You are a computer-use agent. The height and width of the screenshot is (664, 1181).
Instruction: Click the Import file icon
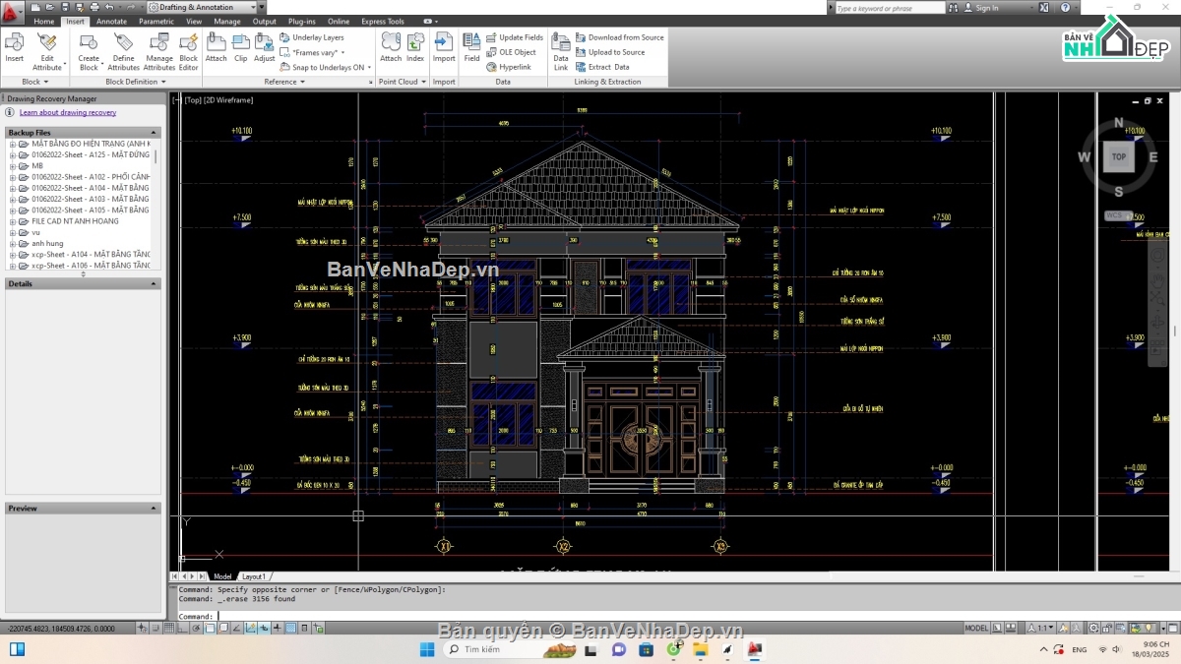coord(444,46)
